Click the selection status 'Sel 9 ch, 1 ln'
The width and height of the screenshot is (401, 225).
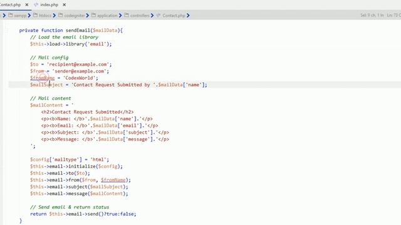pyautogui.click(x=372, y=15)
